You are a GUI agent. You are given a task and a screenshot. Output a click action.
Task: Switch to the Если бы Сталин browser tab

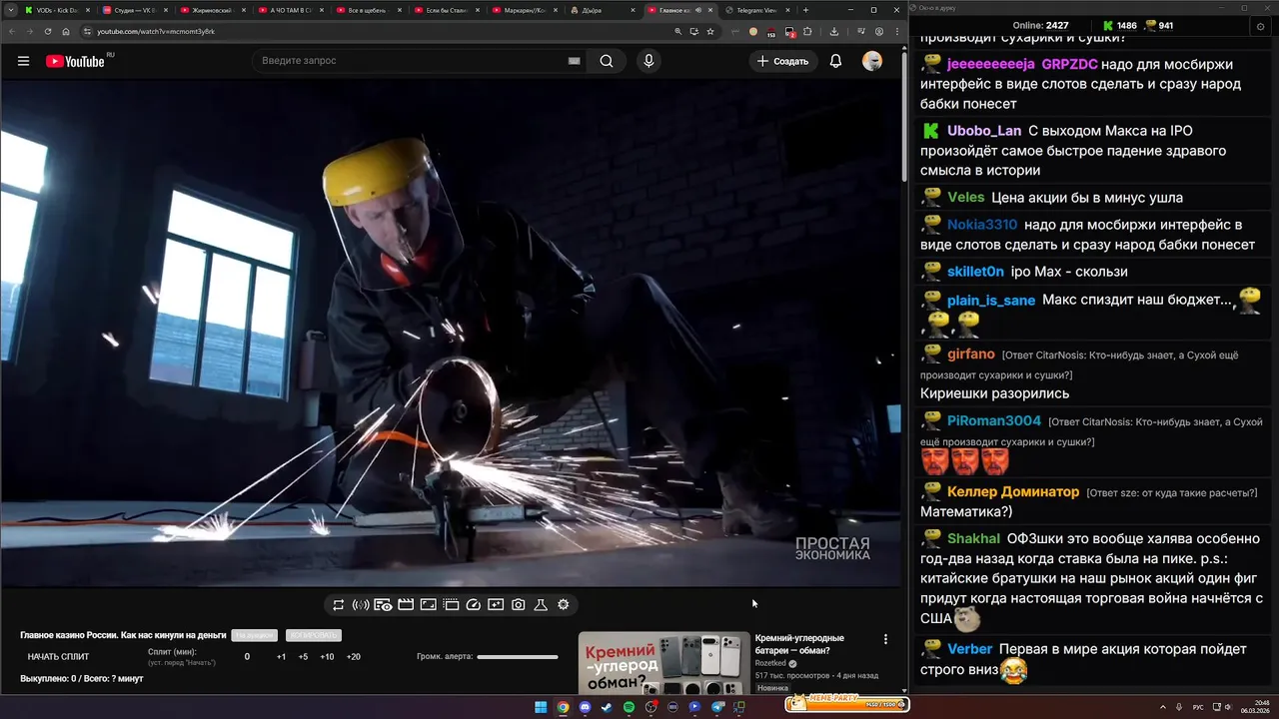[446, 10]
